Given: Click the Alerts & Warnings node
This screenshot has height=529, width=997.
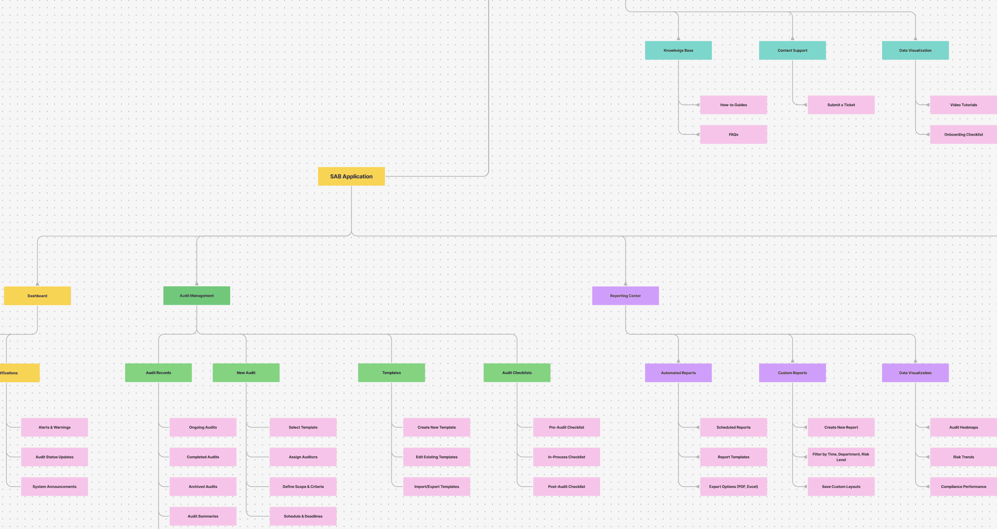Looking at the screenshot, I should click(x=54, y=427).
